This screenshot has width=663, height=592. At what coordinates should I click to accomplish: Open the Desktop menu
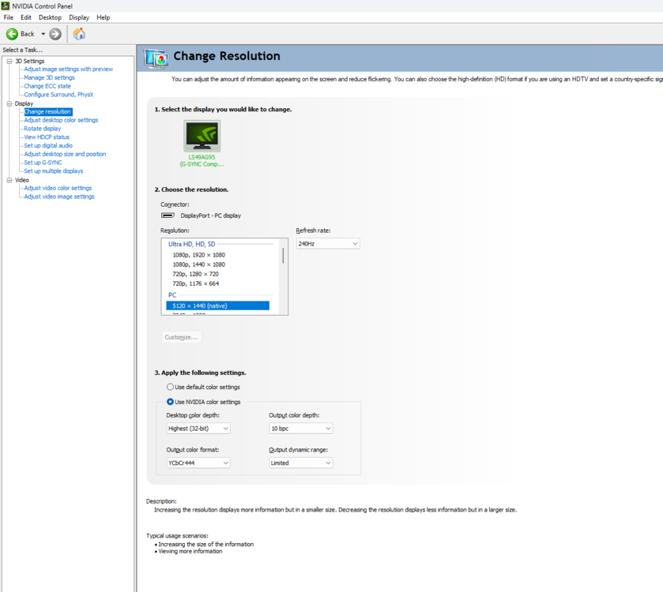[50, 17]
